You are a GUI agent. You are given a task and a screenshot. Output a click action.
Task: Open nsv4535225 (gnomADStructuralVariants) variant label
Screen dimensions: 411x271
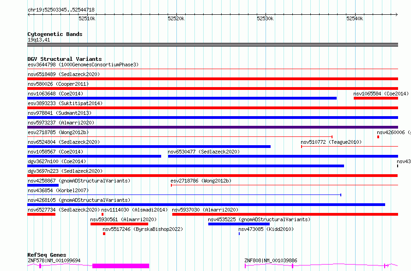tap(259, 219)
